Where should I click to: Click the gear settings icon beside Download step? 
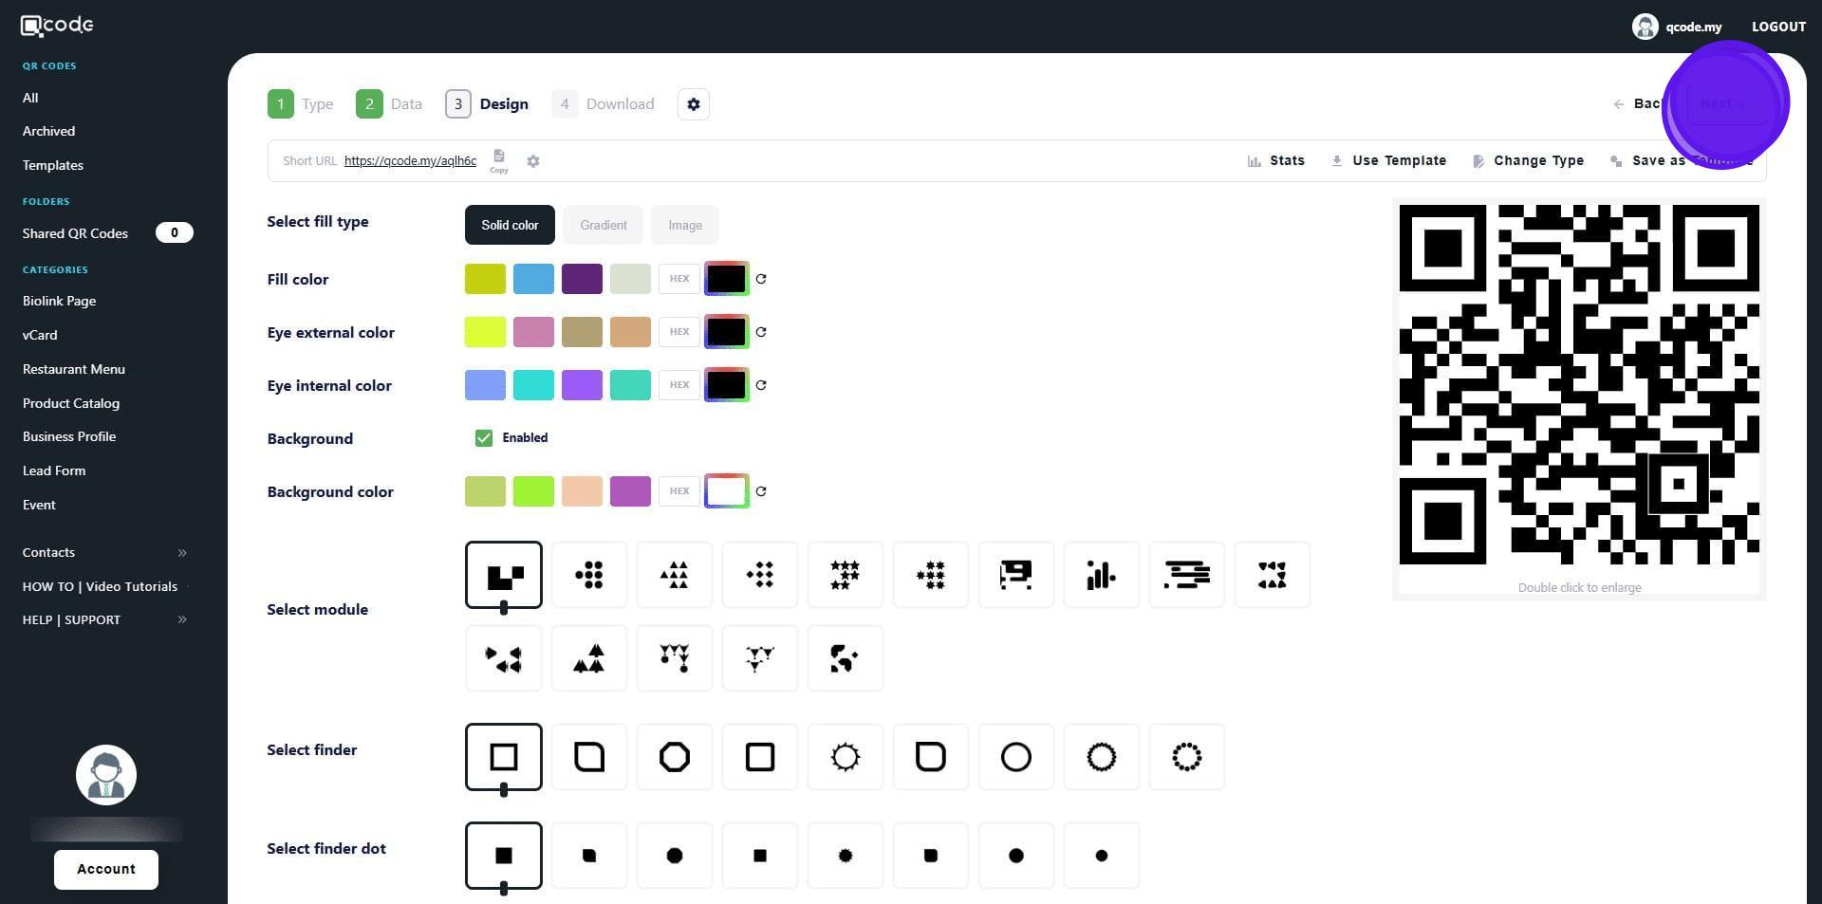(x=693, y=104)
